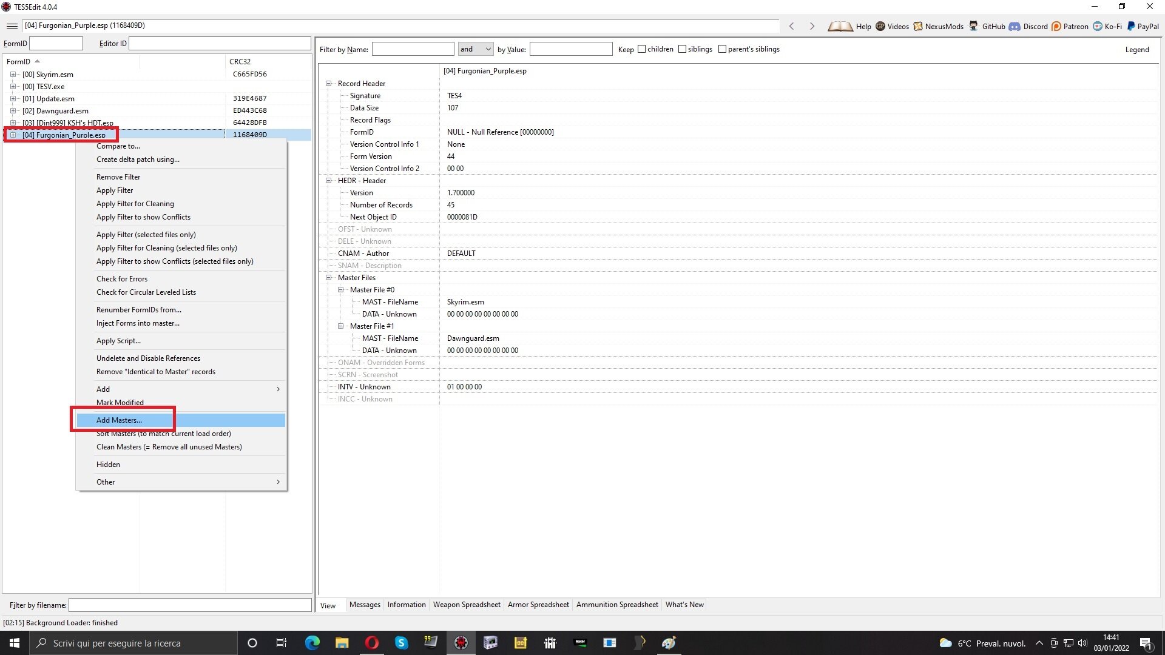1165x655 pixels.
Task: Select Apply Filter for Cleaning
Action: (181, 204)
